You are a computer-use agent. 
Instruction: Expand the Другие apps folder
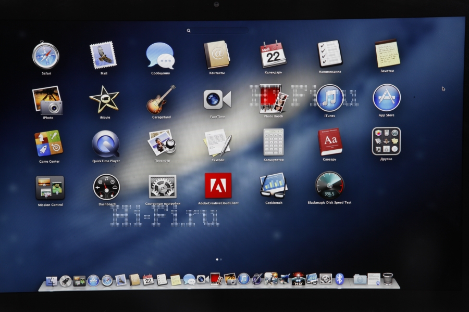point(386,141)
